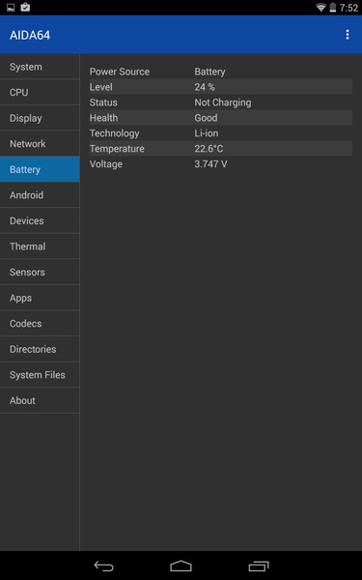
Task: Select the 22.6°C temperature value
Action: (209, 149)
